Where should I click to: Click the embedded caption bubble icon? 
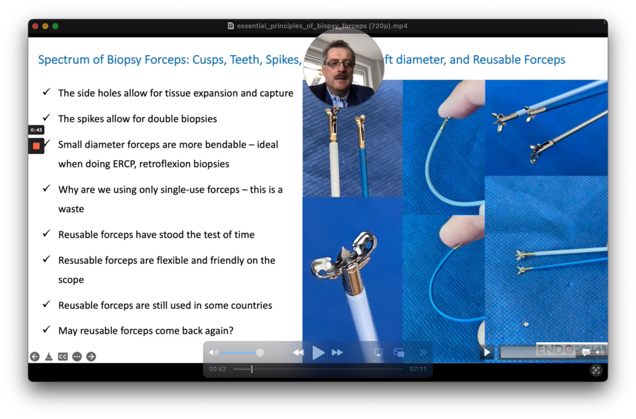586,353
